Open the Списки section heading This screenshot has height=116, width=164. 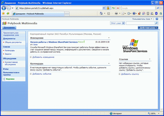pos(6,47)
